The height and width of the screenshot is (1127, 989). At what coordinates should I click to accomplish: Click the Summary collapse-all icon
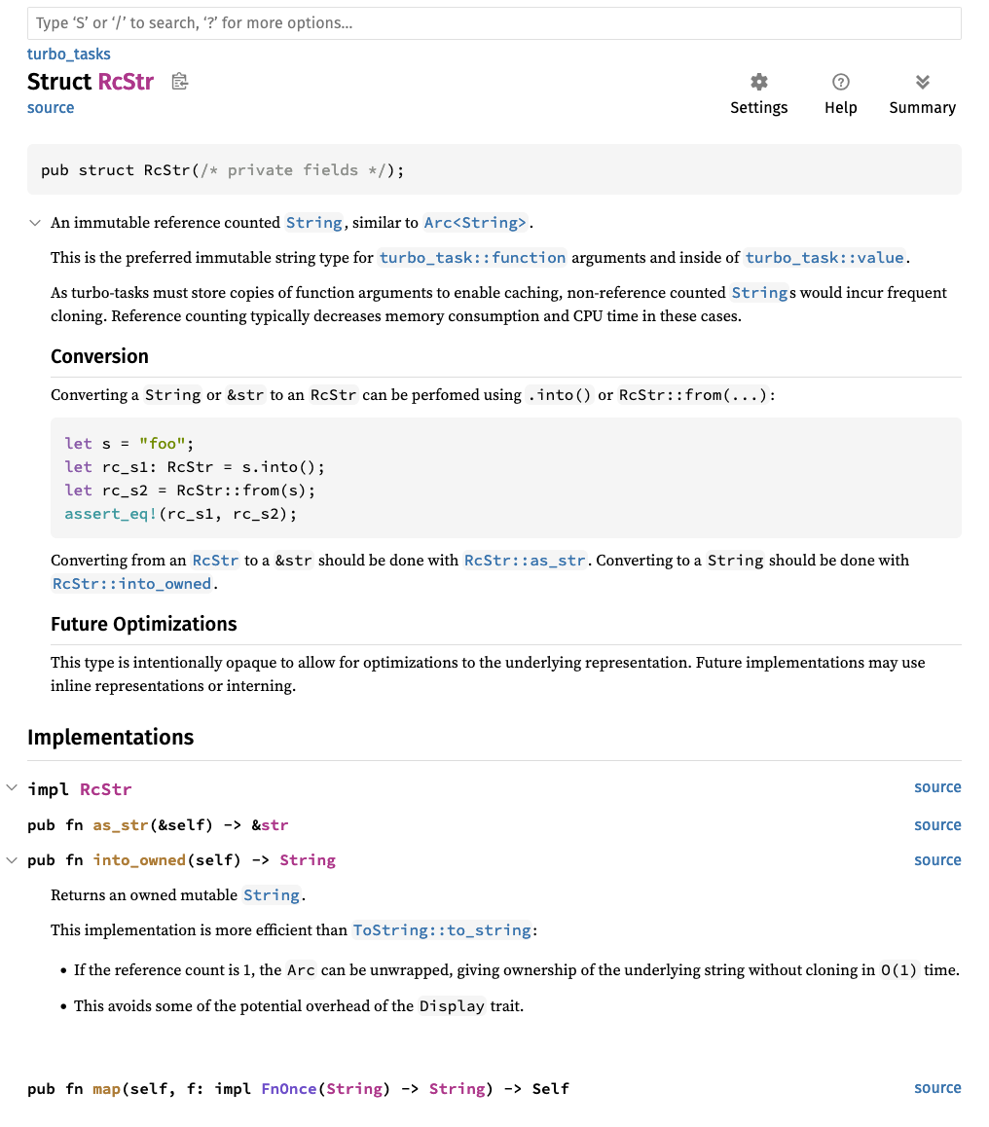(921, 83)
